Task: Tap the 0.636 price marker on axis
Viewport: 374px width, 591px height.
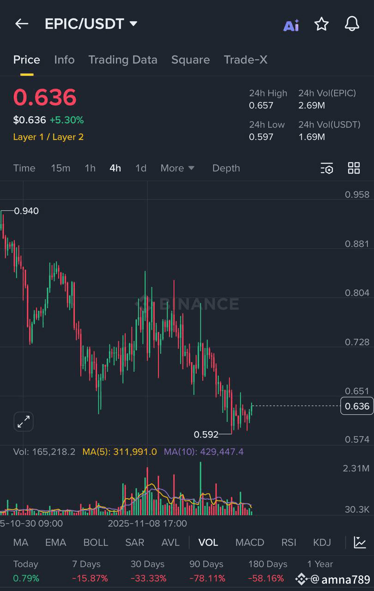Action: [x=357, y=406]
